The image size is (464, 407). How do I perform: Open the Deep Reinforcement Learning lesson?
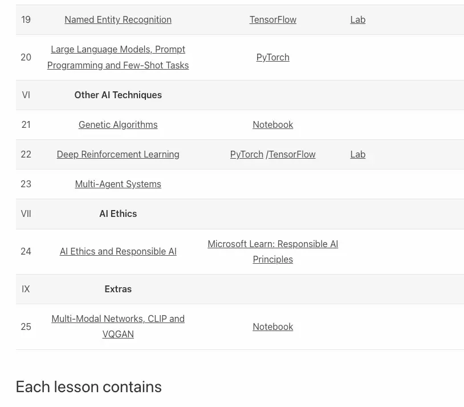coord(118,154)
